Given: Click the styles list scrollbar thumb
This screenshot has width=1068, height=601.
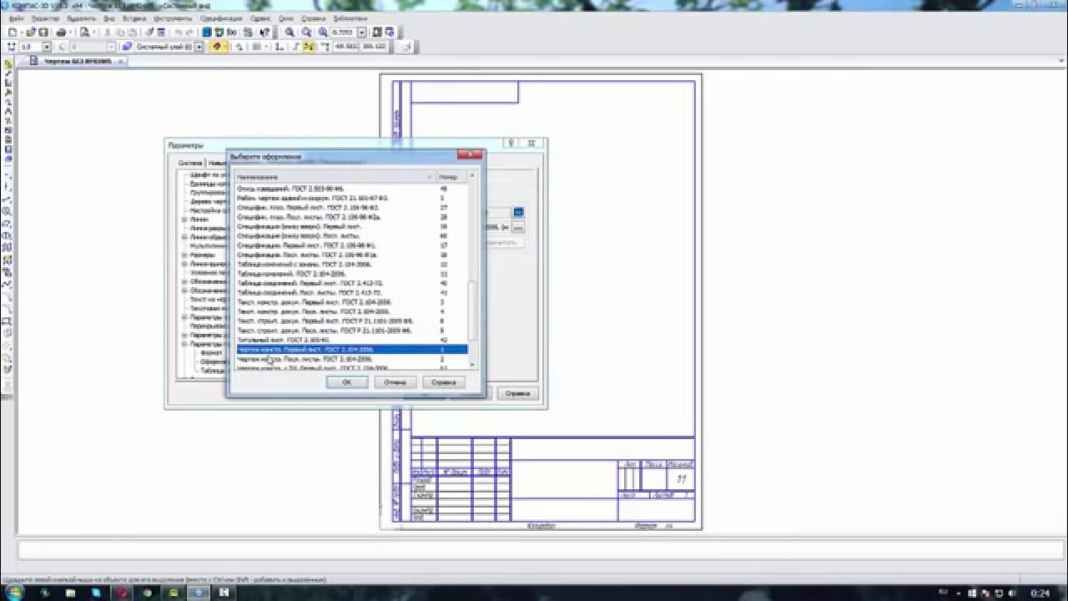Looking at the screenshot, I should pos(472,311).
